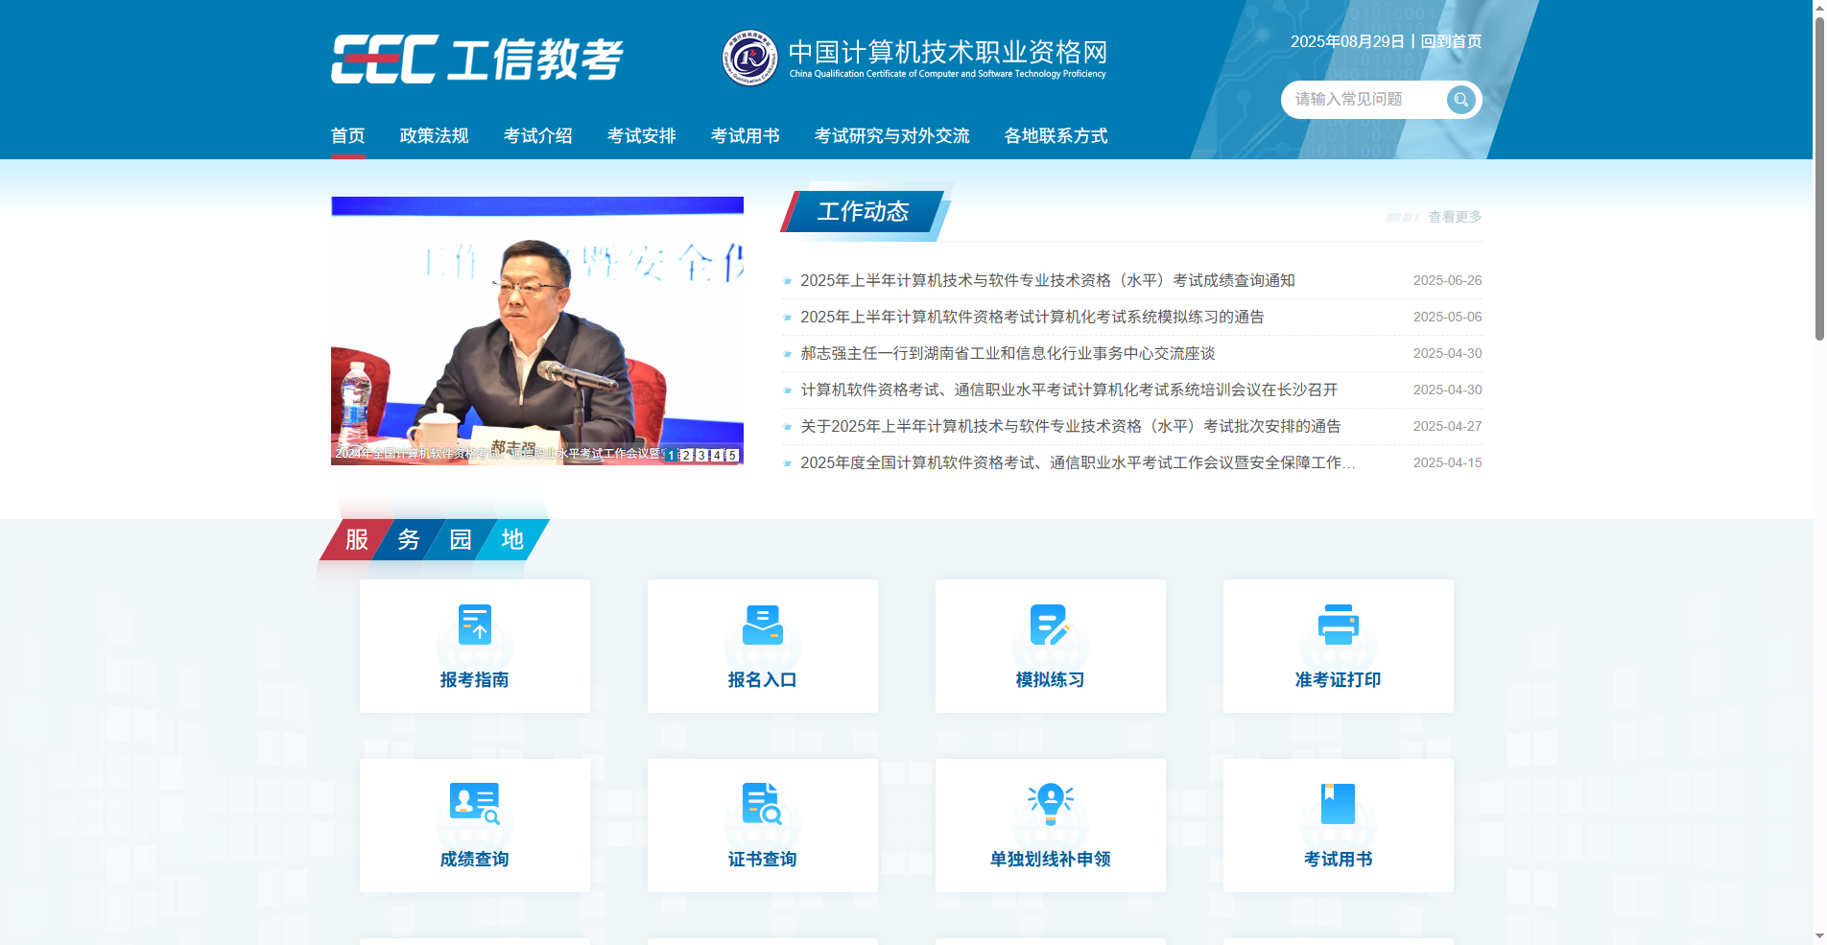Open the 各地联系方式 page
Viewport: 1827px width, 945px height.
[x=1056, y=136]
